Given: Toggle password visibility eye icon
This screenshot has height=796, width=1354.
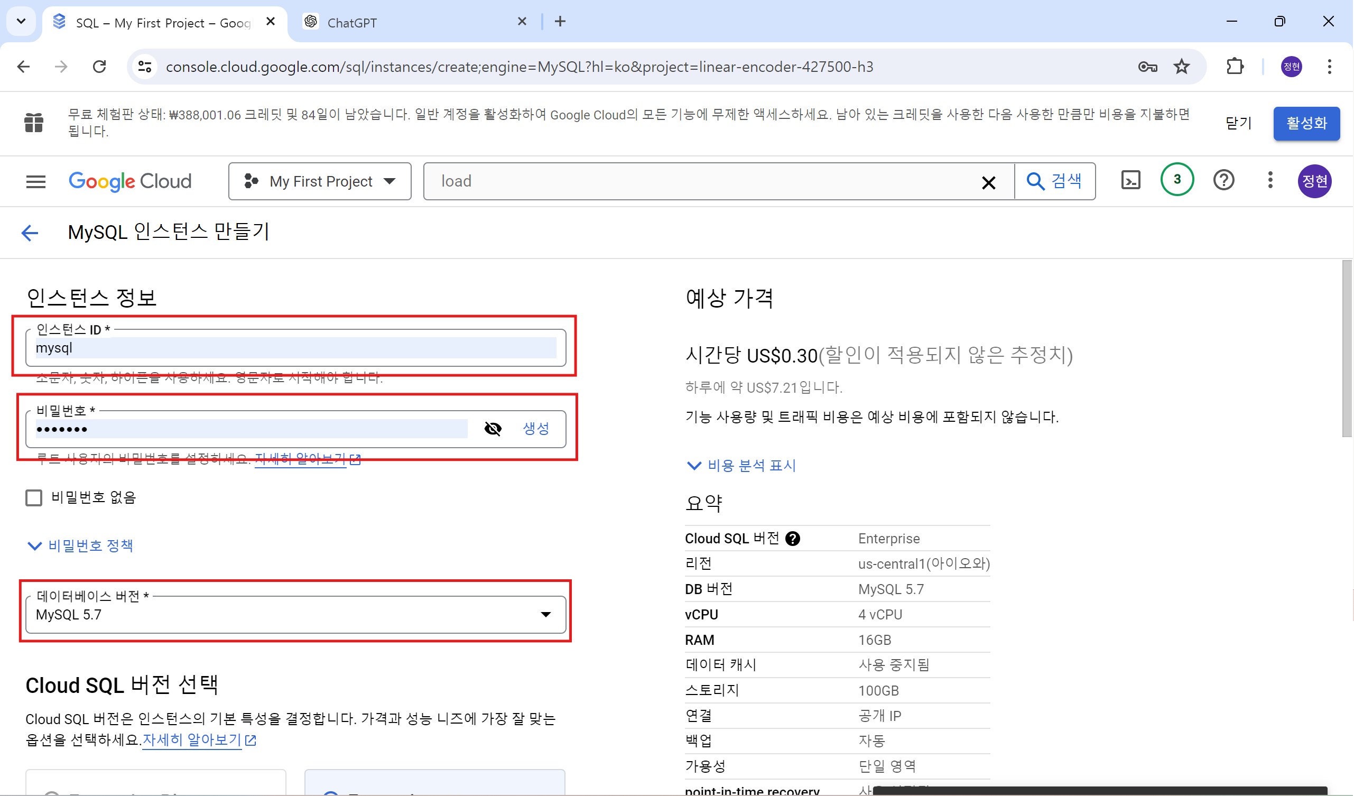Looking at the screenshot, I should (493, 428).
